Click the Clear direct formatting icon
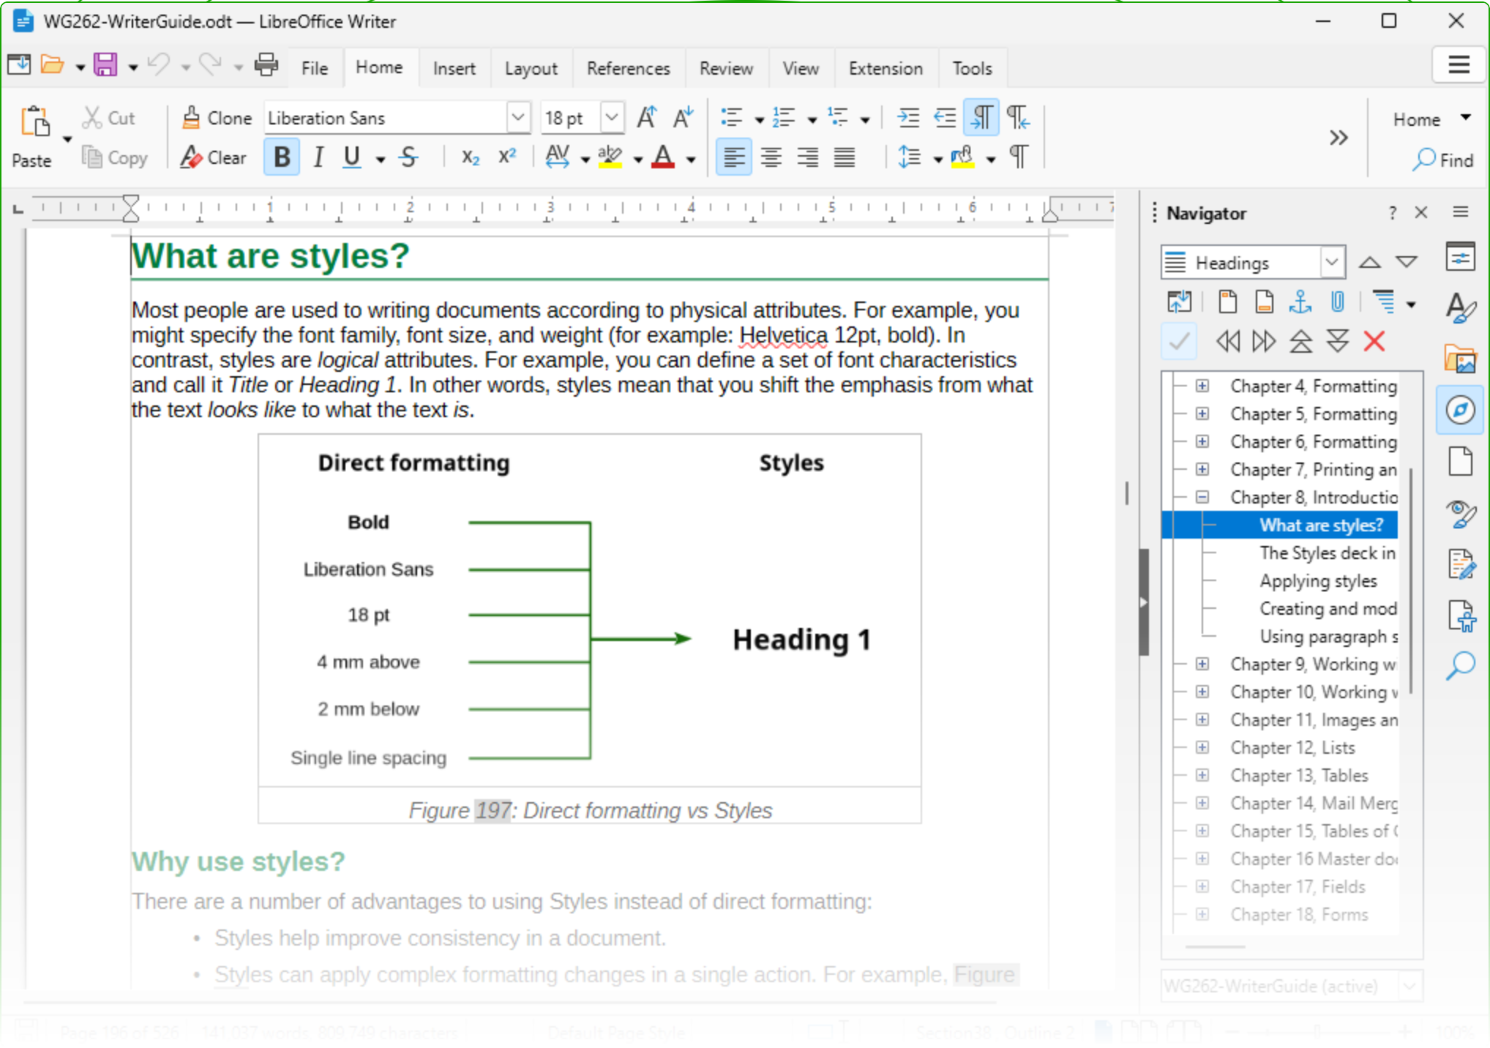This screenshot has height=1048, width=1490. click(191, 157)
